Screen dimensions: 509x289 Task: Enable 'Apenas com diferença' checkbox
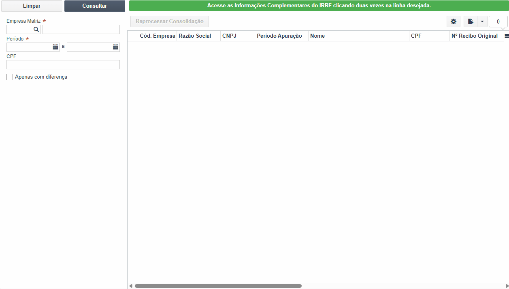tap(10, 77)
